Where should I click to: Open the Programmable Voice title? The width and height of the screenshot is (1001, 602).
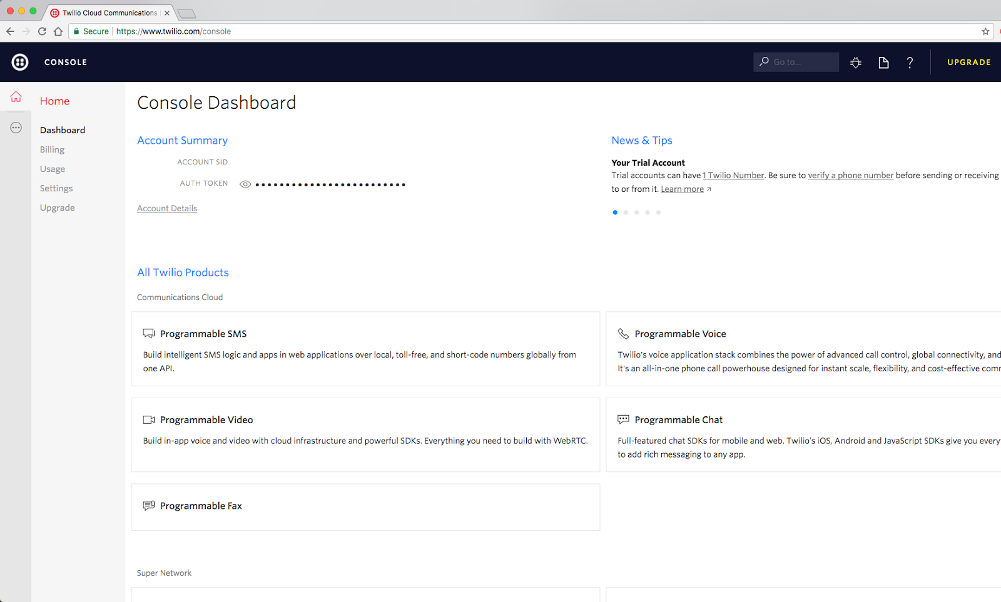click(x=680, y=334)
